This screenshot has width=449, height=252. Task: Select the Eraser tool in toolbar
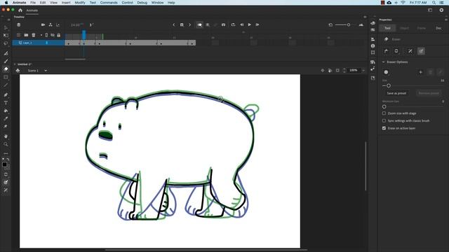pos(6,69)
